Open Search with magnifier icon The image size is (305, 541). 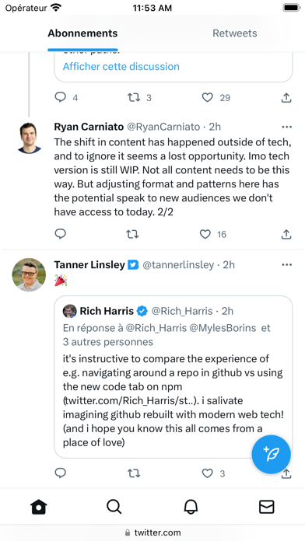[114, 507]
